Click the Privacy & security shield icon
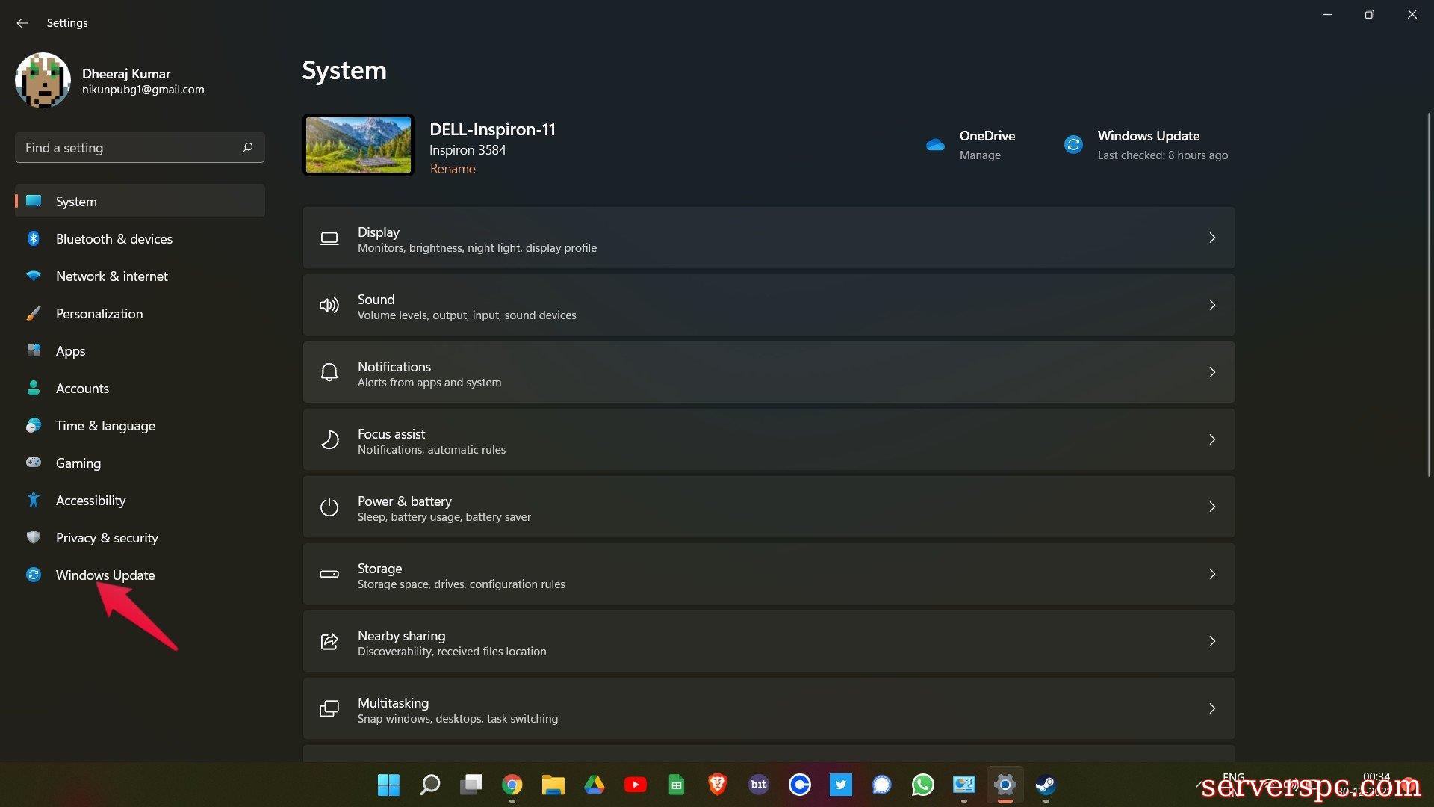 34,537
